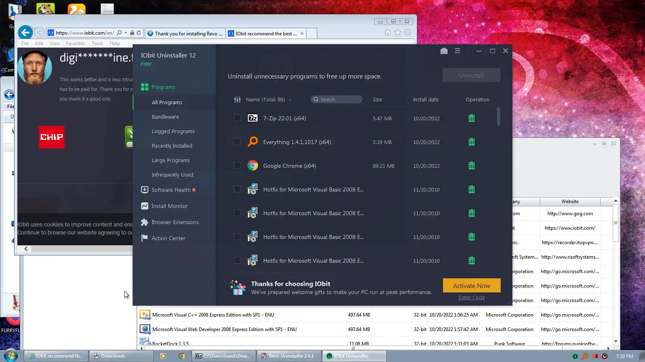Click the trash icon for Everything 1.4.1.1017
This screenshot has height=362, width=645.
tap(472, 142)
